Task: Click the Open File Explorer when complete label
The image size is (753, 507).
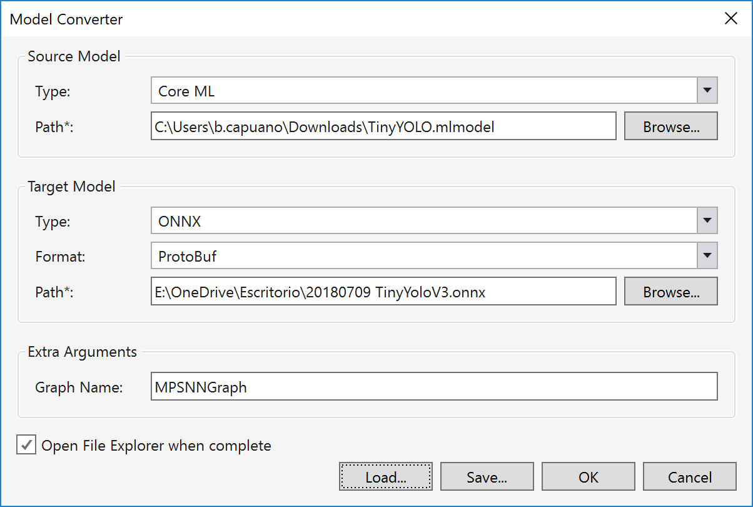Action: (156, 446)
